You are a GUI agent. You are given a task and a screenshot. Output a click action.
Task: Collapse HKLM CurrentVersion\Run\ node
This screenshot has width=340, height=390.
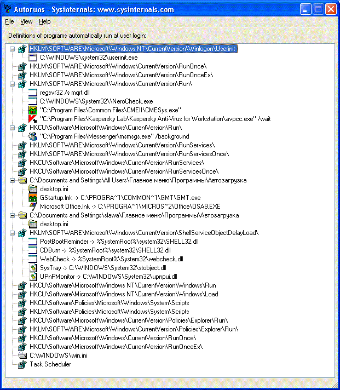(x=12, y=84)
